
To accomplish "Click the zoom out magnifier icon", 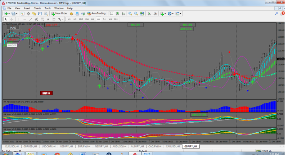I will [136, 13].
